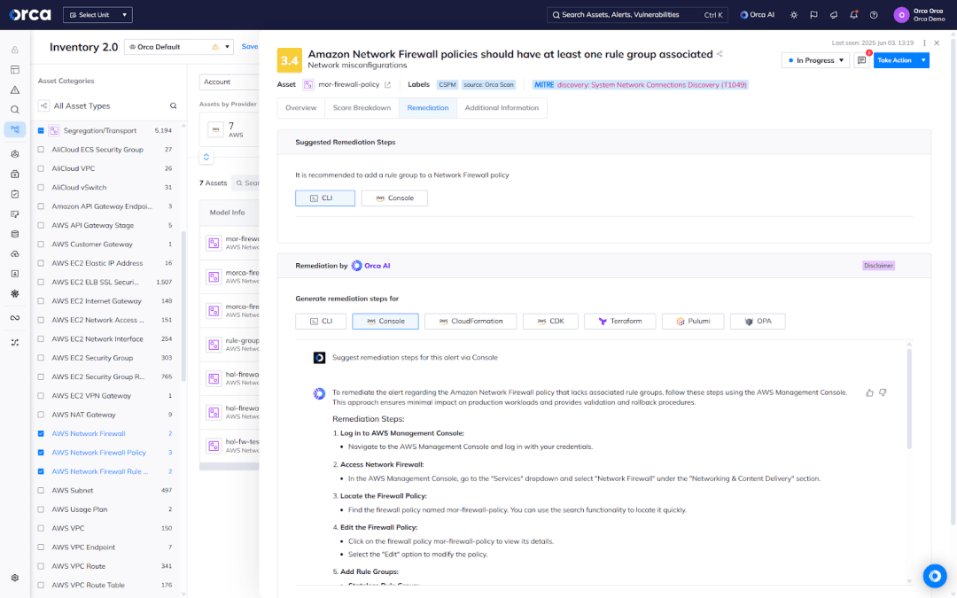Click the MITRE discovery T1049 label

click(x=641, y=85)
